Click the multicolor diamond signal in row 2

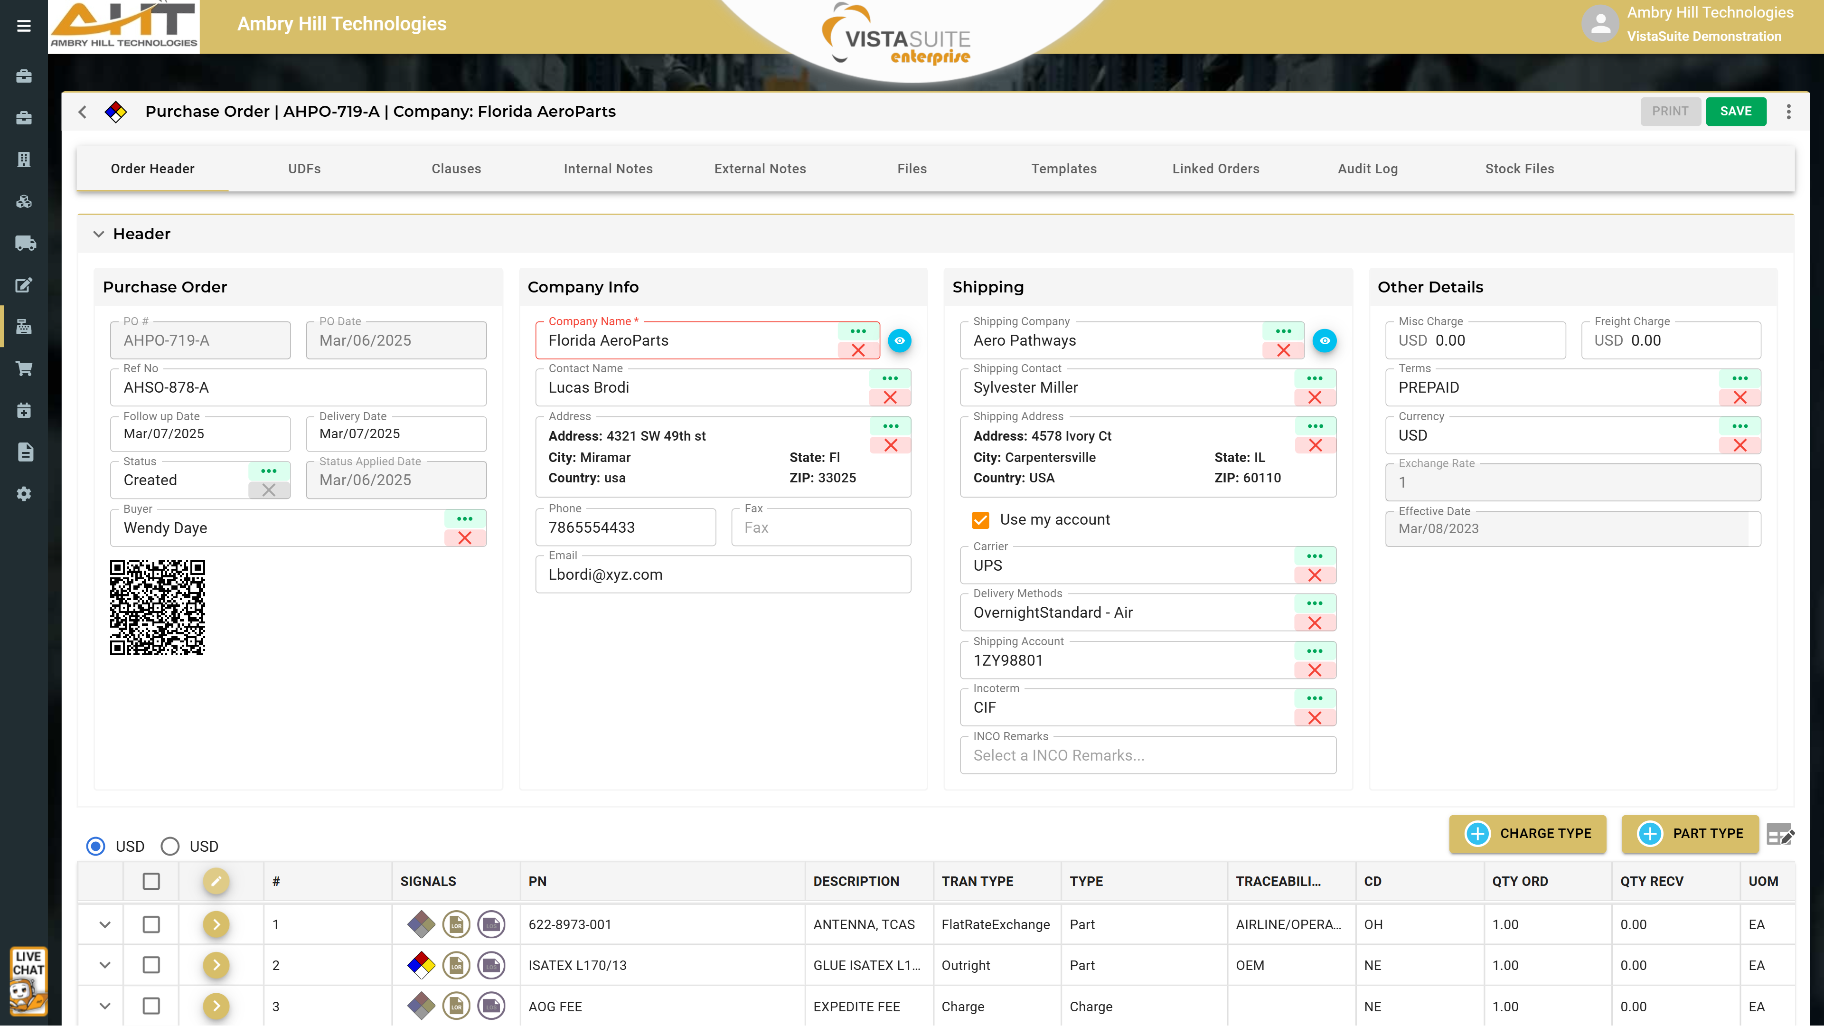coord(421,964)
